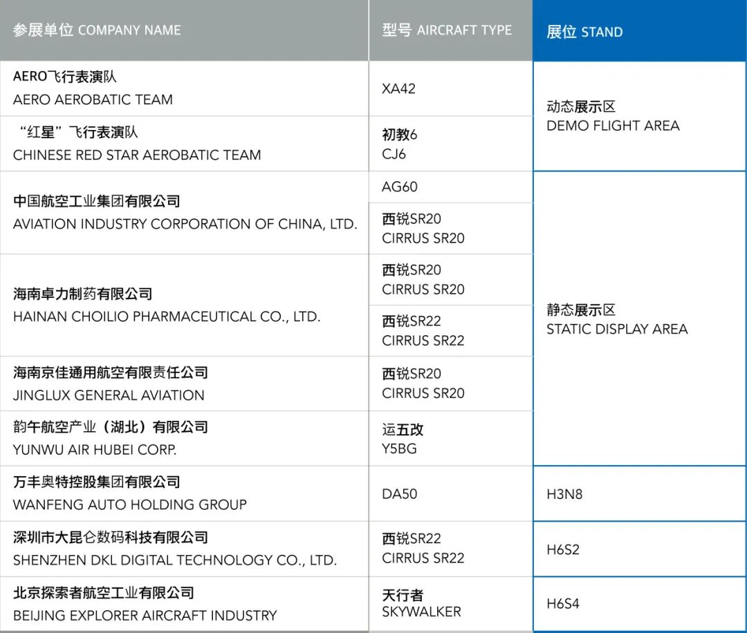Click the Y5BG aircraft type cell

(x=451, y=438)
